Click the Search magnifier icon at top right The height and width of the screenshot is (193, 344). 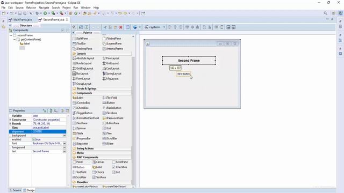[x=326, y=13]
